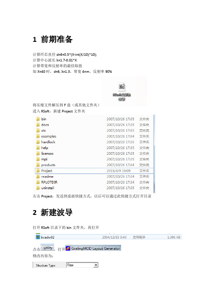Open the help folder icon
The height and width of the screenshot is (306, 216).
[x=38, y=148]
